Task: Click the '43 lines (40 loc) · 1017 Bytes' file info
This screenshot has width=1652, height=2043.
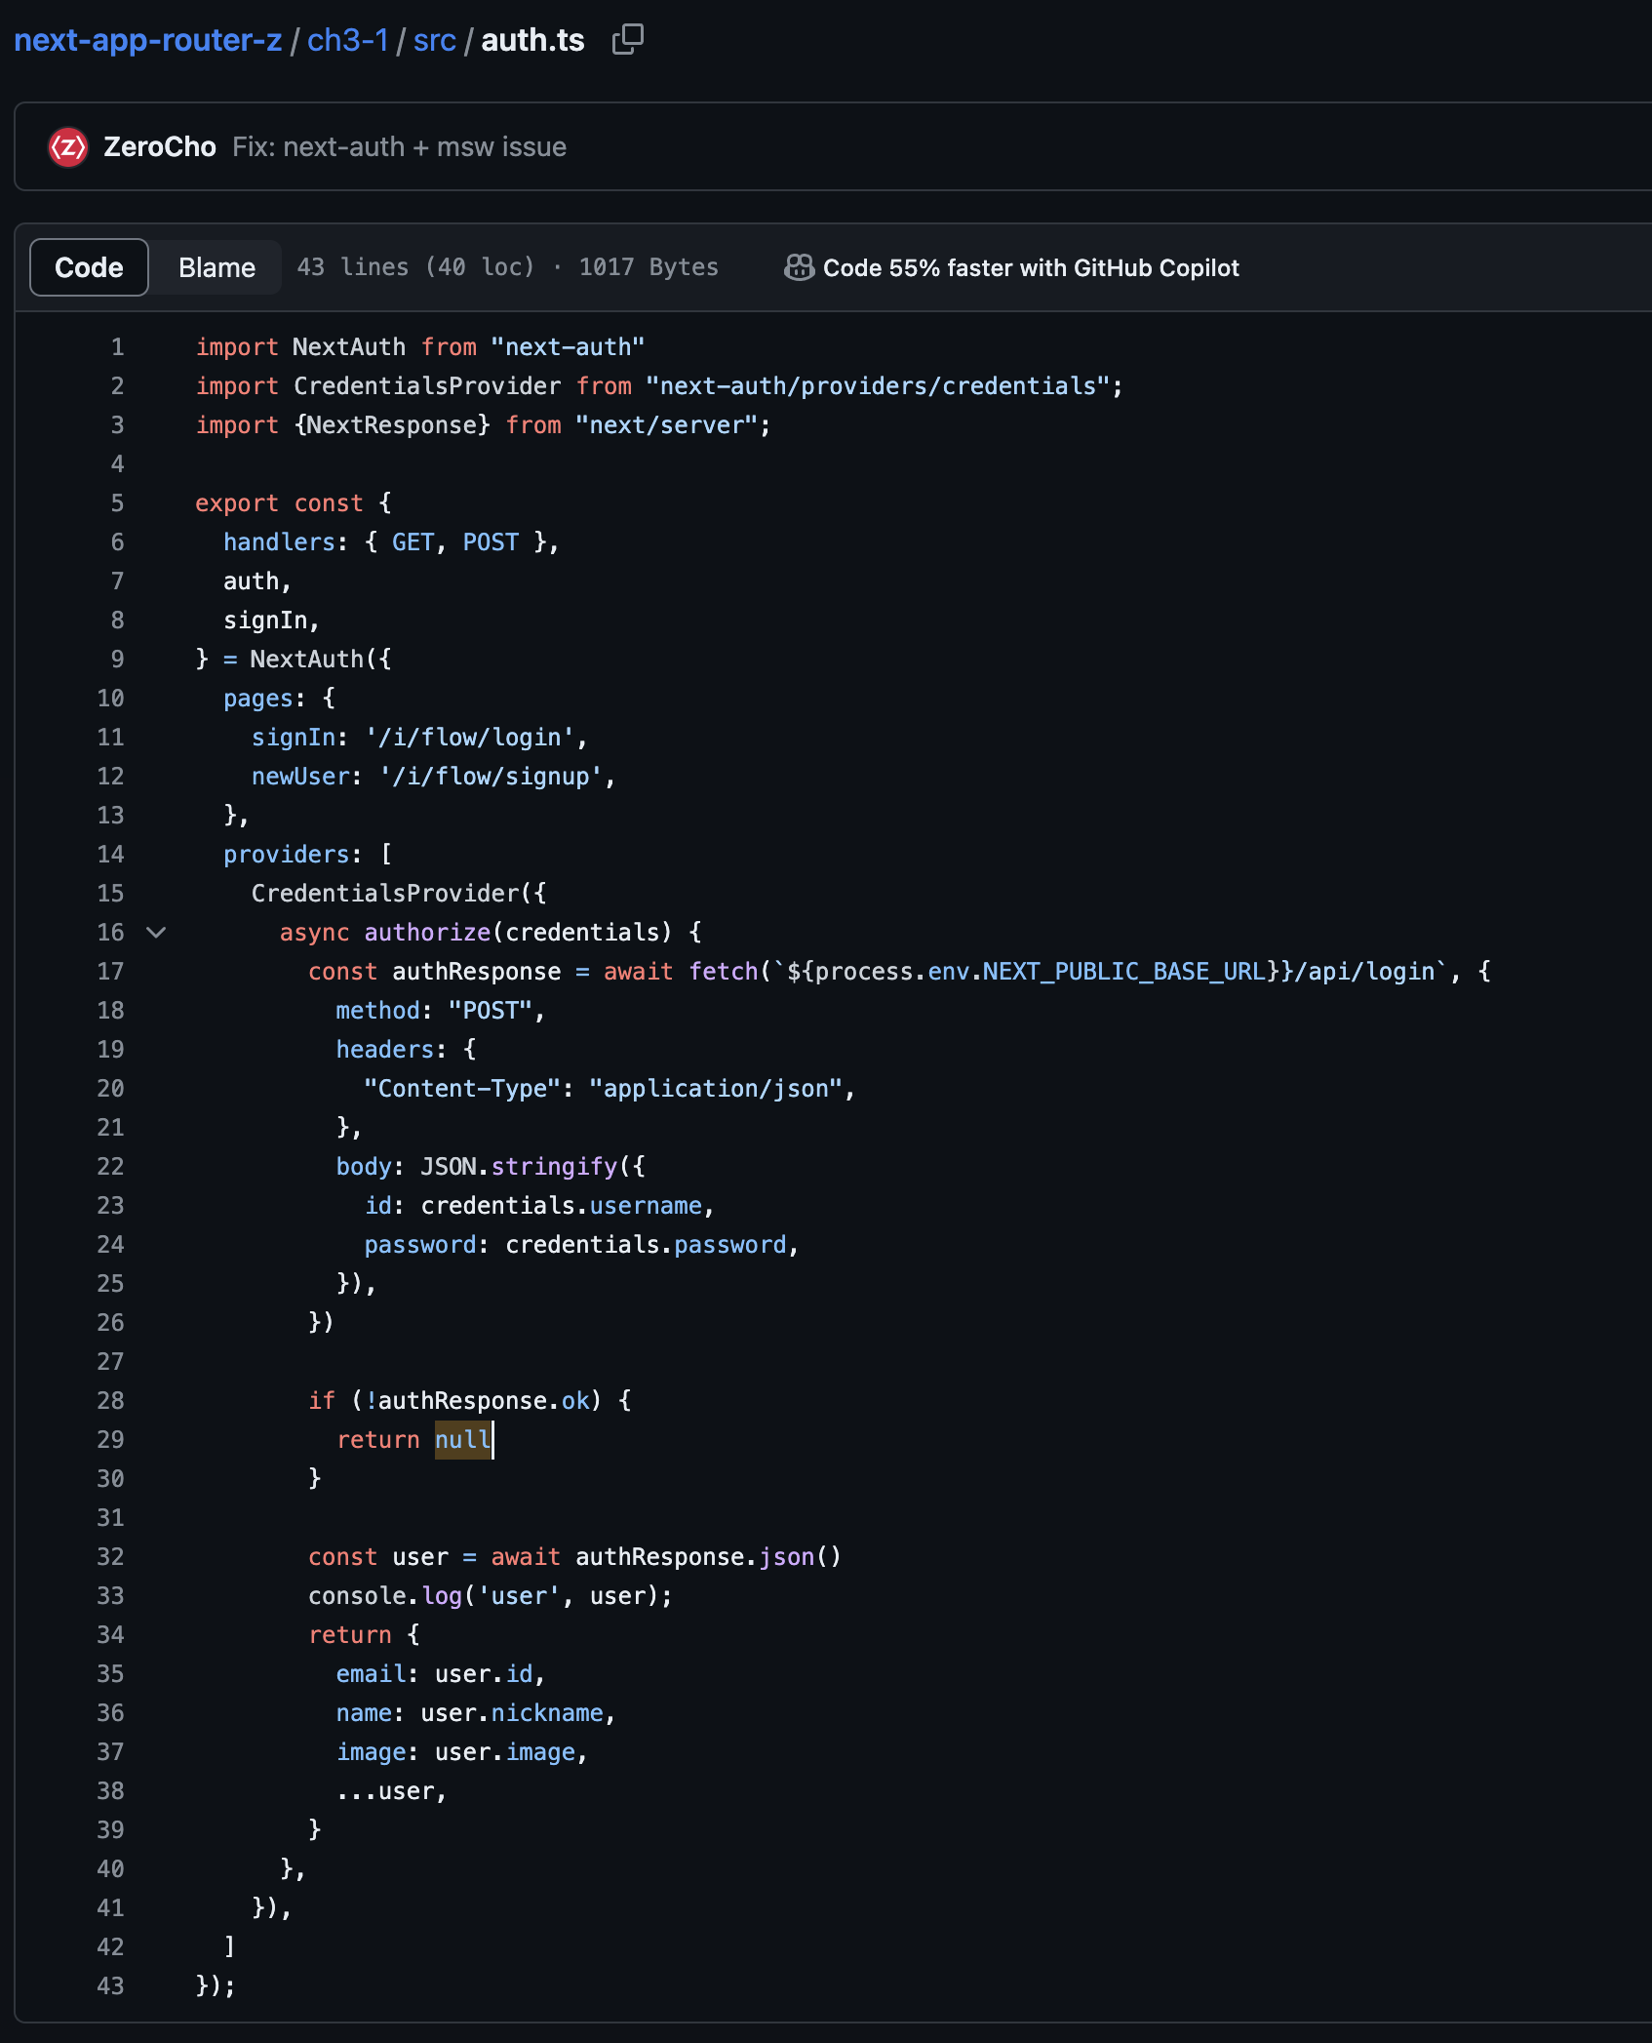Action: pos(507,267)
